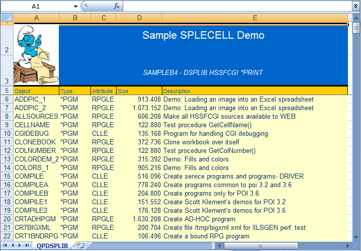The image size is (361, 251).
Task: Click the RPGLE attribute in the CLONEBOOK row
Action: point(103,142)
